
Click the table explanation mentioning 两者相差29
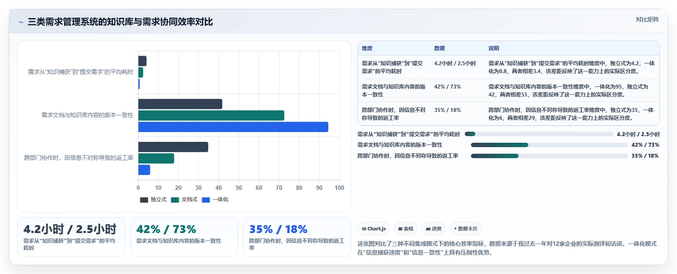pyautogui.click(x=571, y=114)
